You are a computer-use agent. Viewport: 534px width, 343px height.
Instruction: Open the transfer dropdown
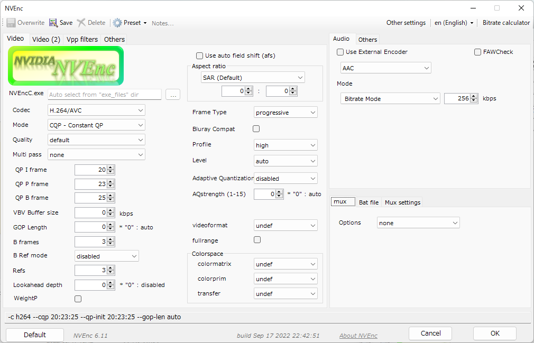[286, 294]
